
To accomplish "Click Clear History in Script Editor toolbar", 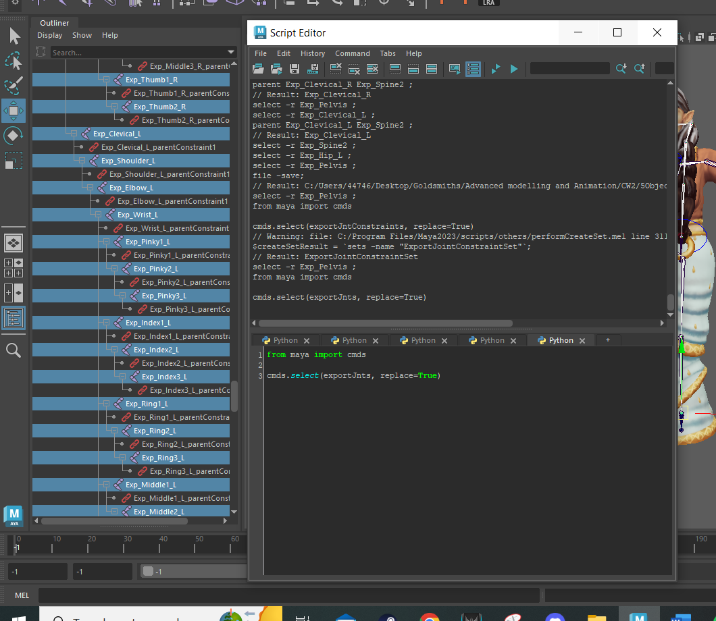I will click(335, 69).
